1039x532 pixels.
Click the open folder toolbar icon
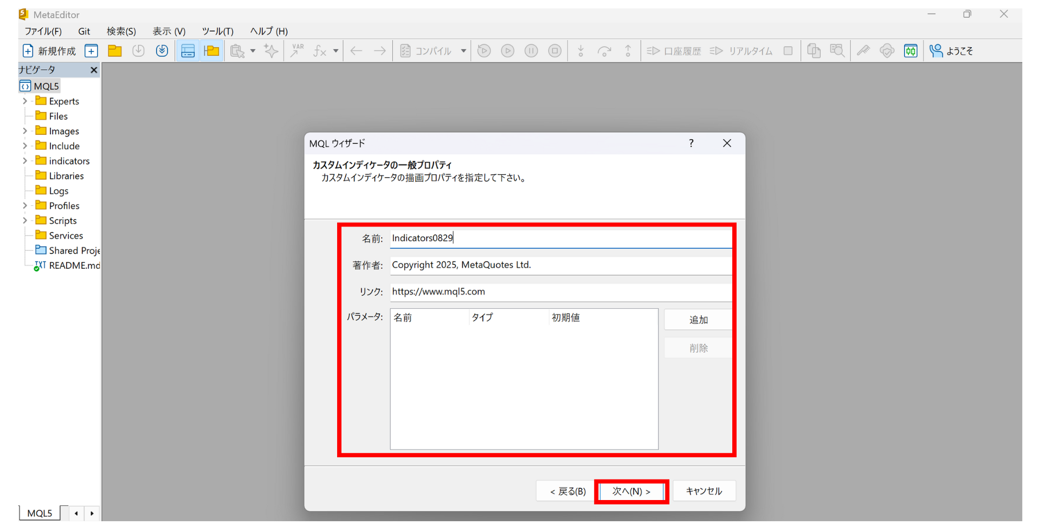click(x=115, y=51)
